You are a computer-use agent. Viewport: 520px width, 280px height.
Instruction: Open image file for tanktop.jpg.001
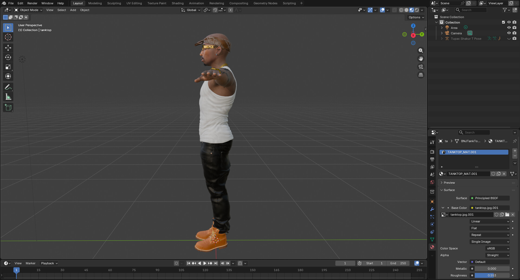(x=507, y=215)
